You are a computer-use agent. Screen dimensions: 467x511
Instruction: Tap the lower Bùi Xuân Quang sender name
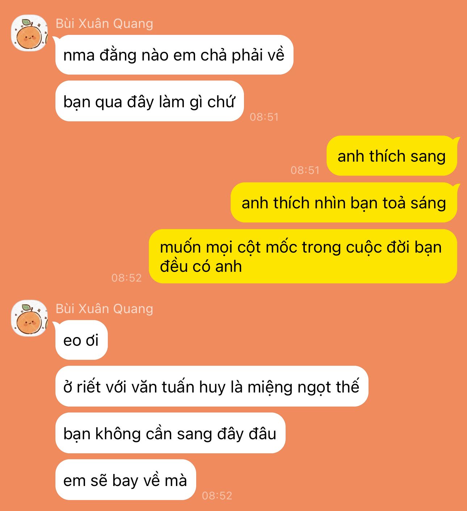(104, 309)
